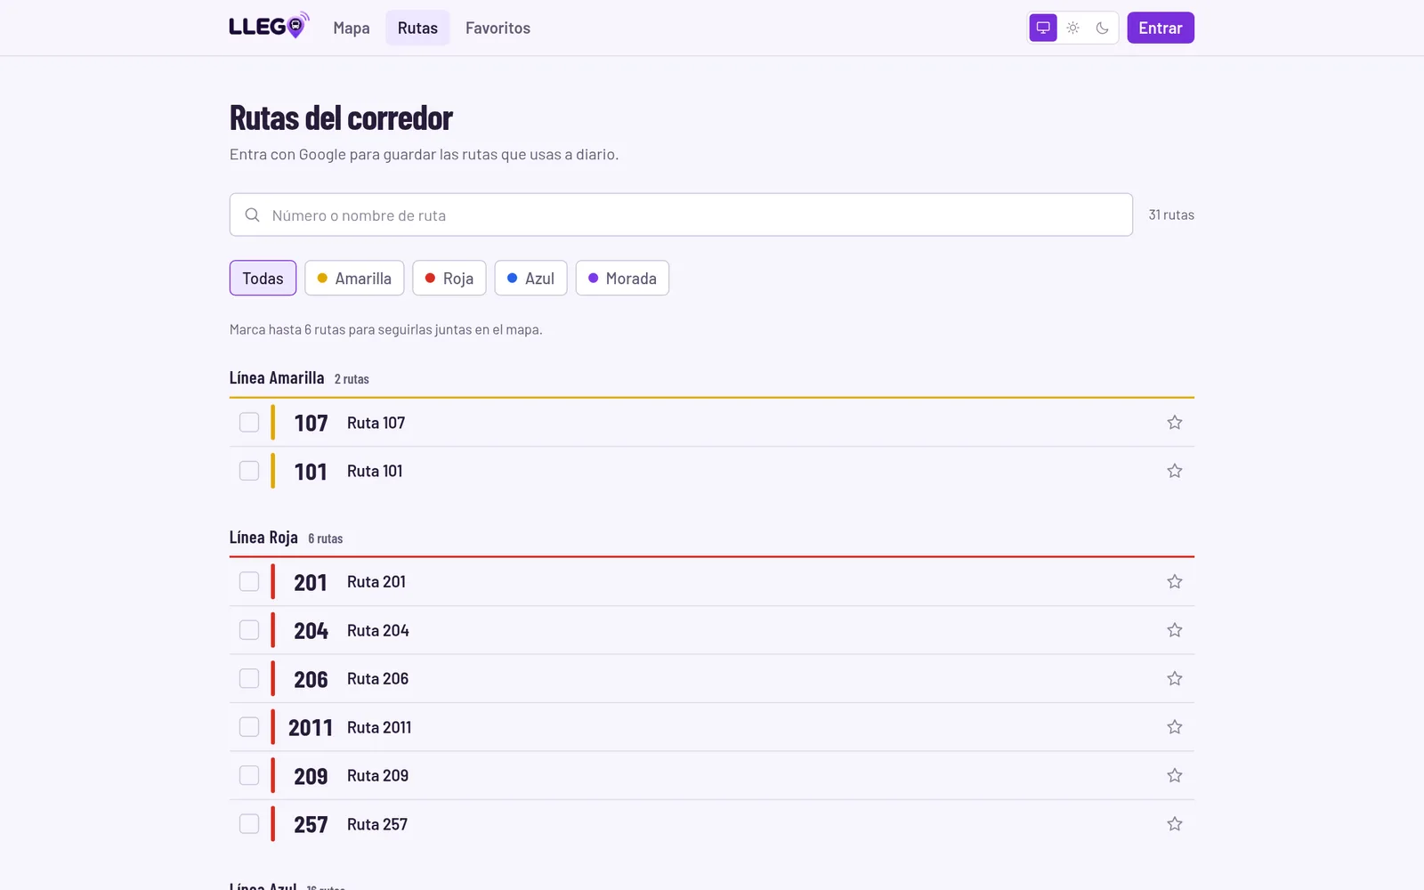Image resolution: width=1424 pixels, height=890 pixels.
Task: Click route number 257
Action: point(311,825)
